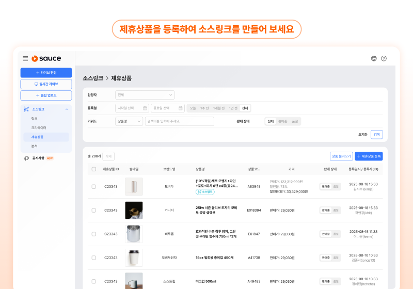Open the metal can thumbnail of 비두음 product
413x289 pixels.
[134, 234]
